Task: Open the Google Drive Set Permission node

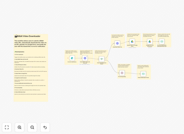Action: [150, 41]
